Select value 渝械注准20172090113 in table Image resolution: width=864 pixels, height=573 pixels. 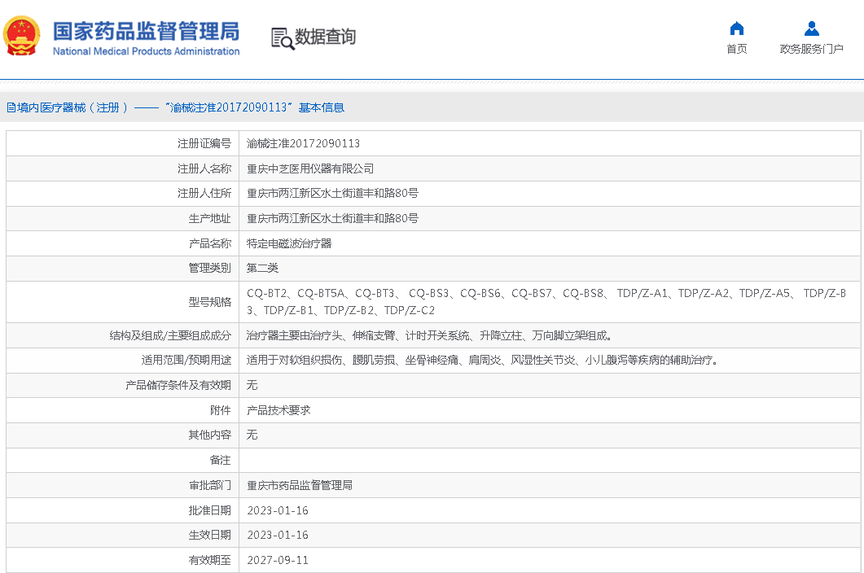(x=303, y=144)
